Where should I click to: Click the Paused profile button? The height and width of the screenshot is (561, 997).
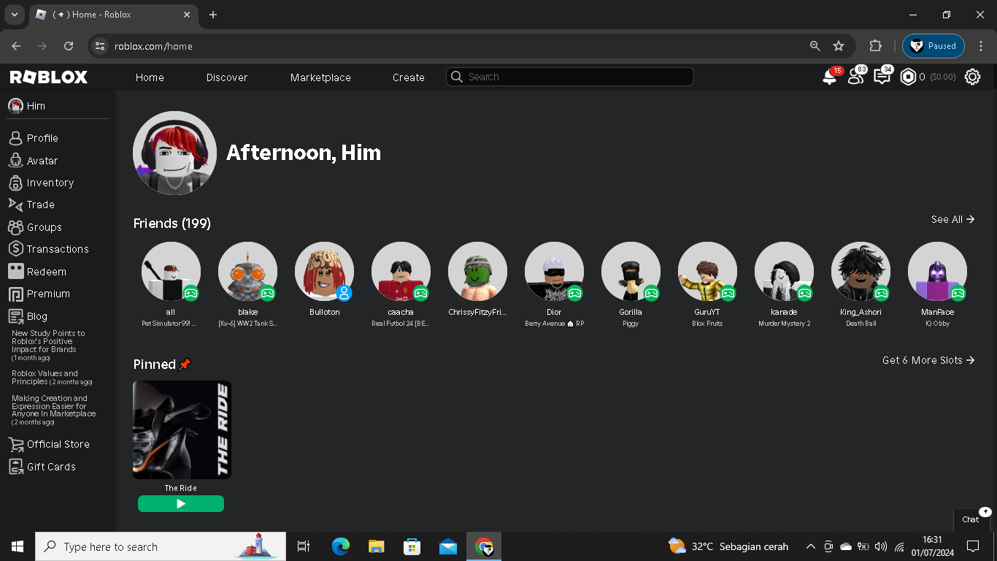[x=934, y=46]
